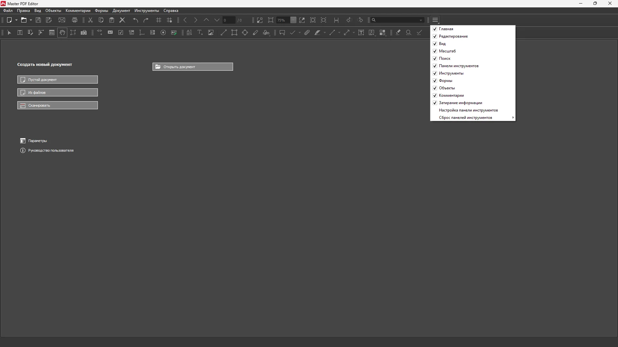Click the snapshot camera tool icon

(x=84, y=32)
